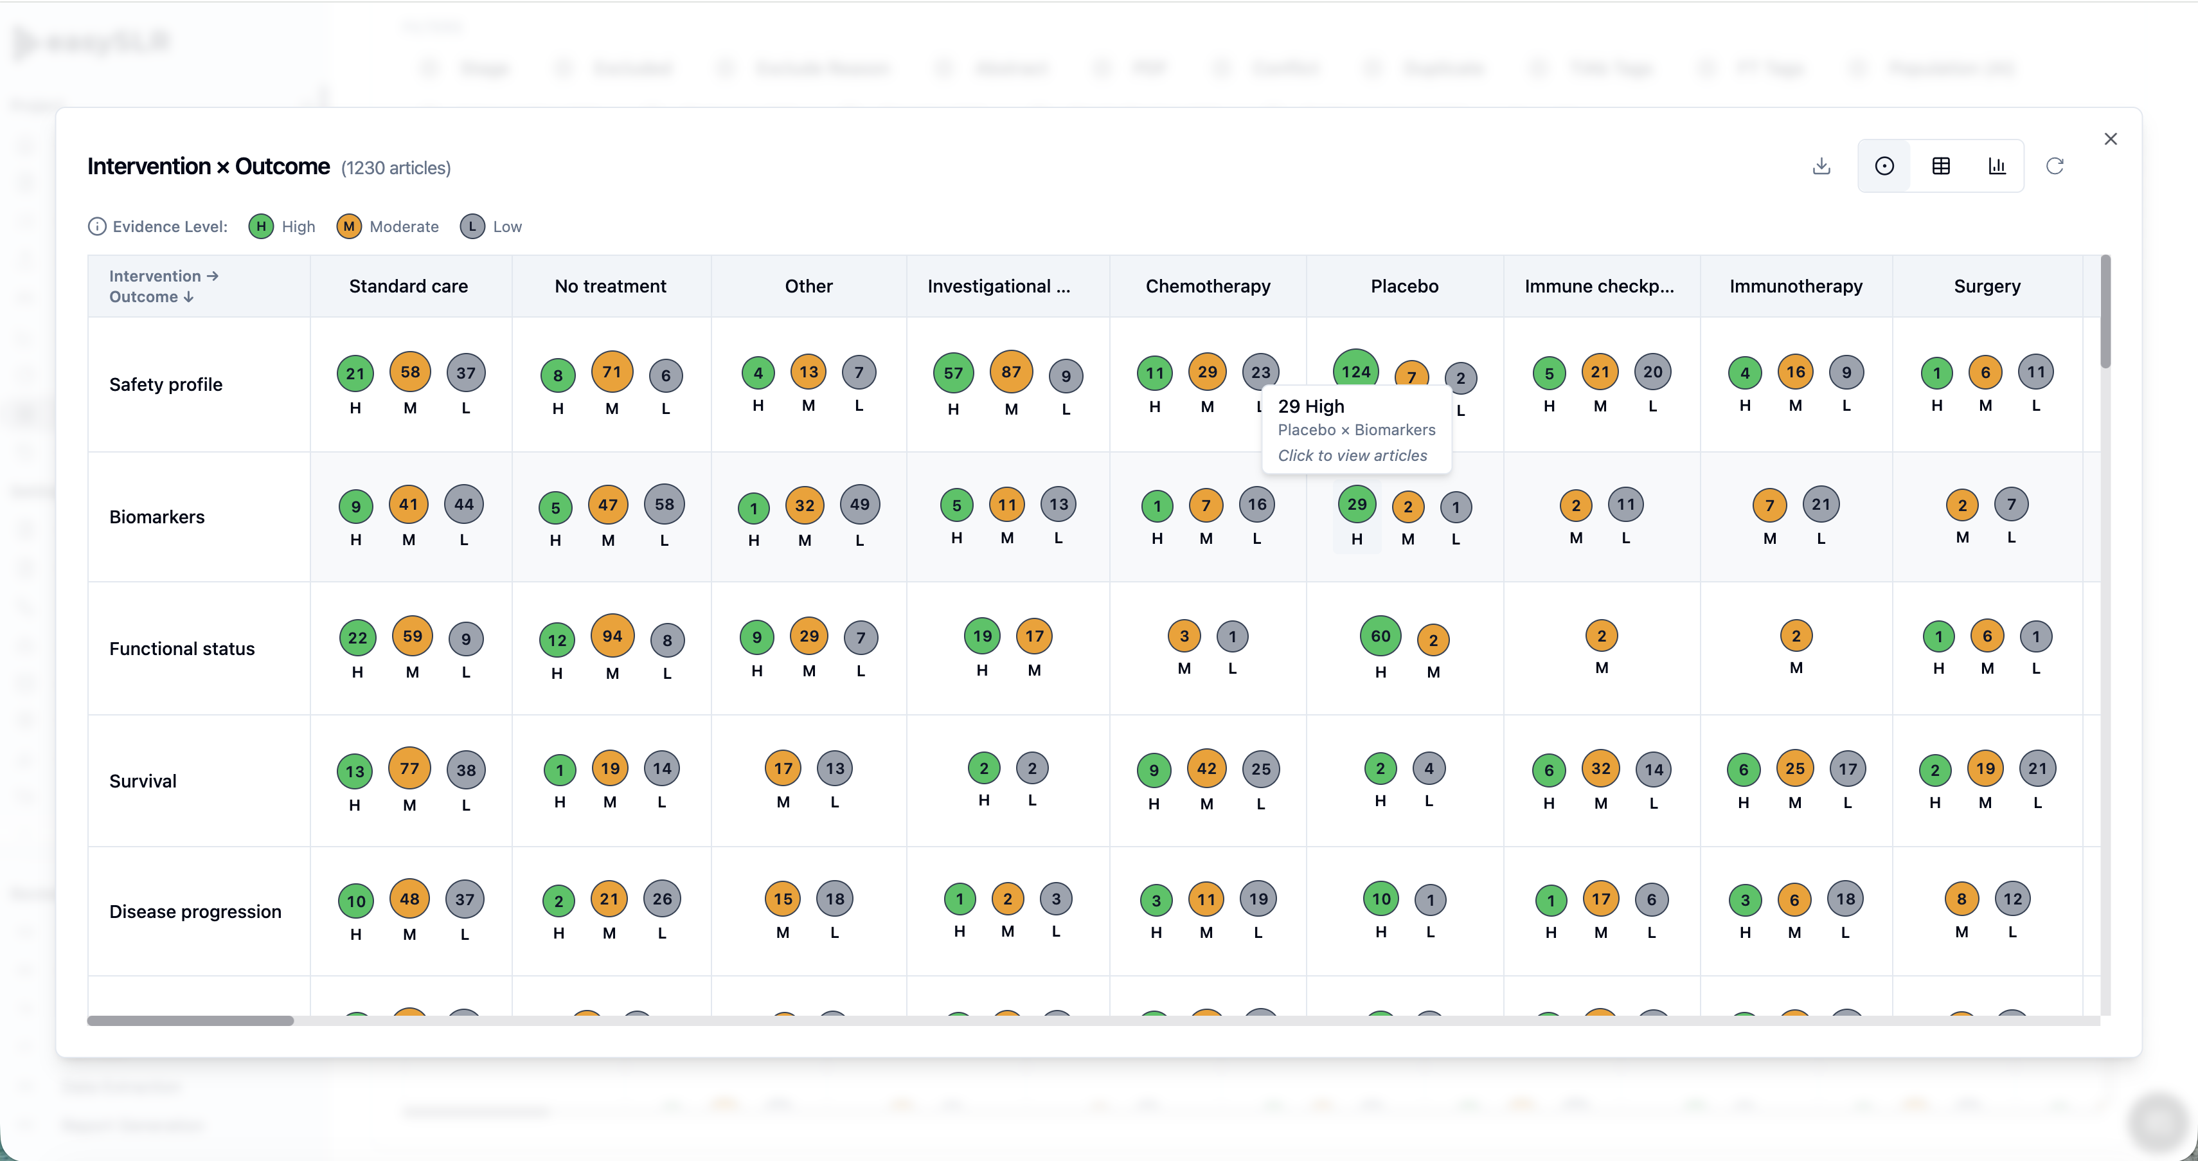Open 42 Moderate Chemotherapy Survival bubble
The width and height of the screenshot is (2198, 1161).
1206,769
